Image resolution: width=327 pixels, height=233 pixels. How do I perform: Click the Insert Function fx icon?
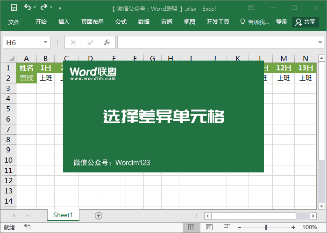tap(107, 42)
